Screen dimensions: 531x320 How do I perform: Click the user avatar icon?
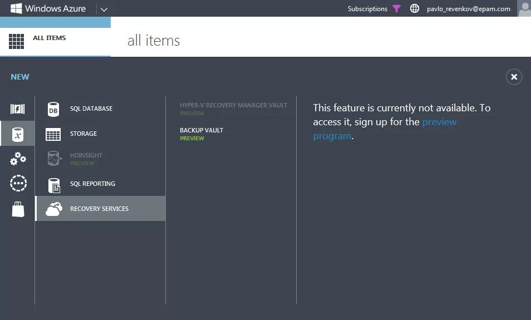click(x=524, y=8)
